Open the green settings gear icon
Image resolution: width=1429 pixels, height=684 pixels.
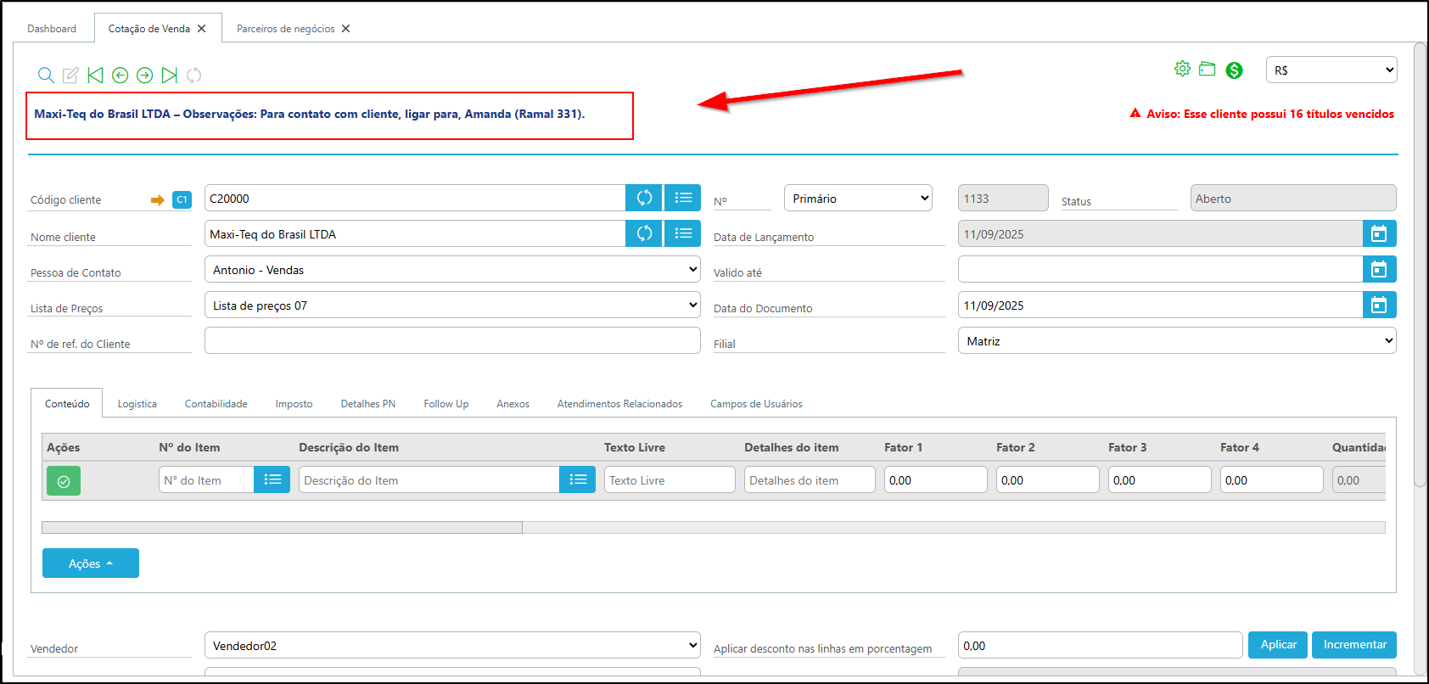1182,69
